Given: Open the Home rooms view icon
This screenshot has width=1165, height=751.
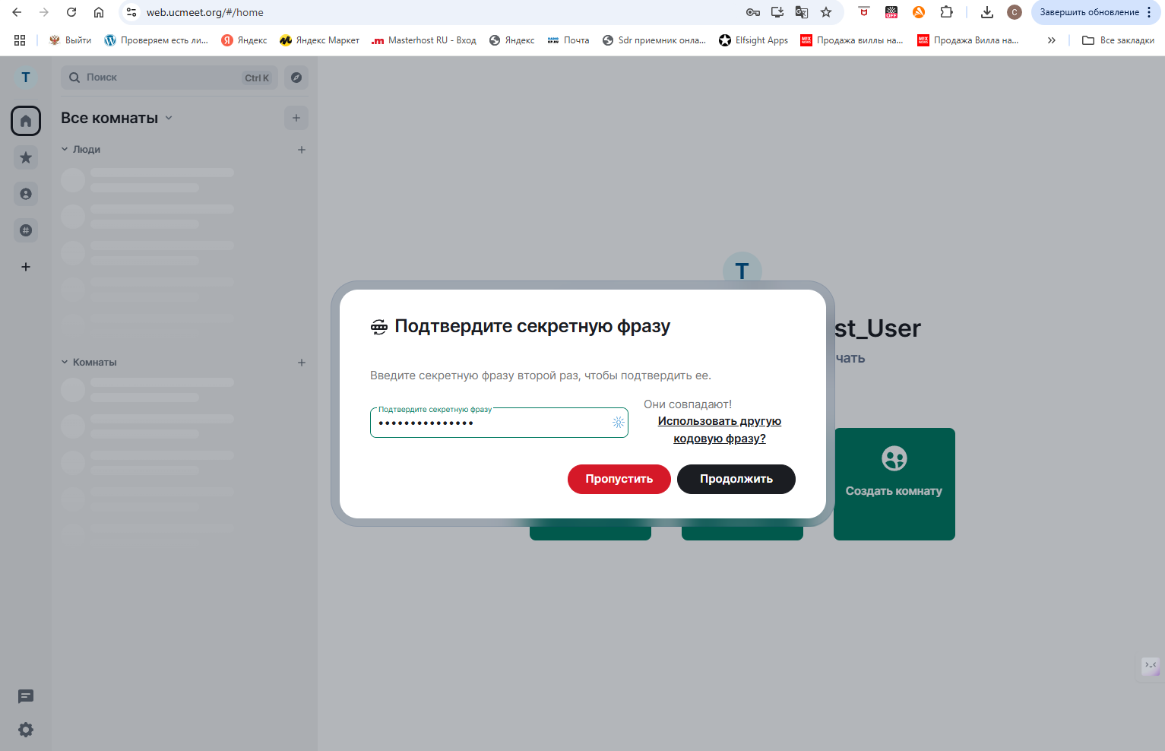Looking at the screenshot, I should (25, 121).
